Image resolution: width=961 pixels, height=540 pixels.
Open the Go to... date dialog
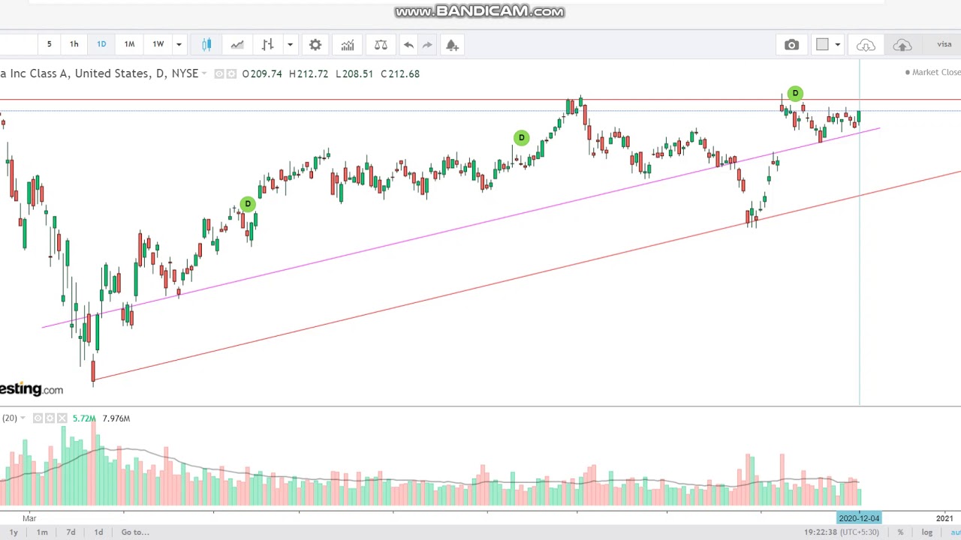135,532
